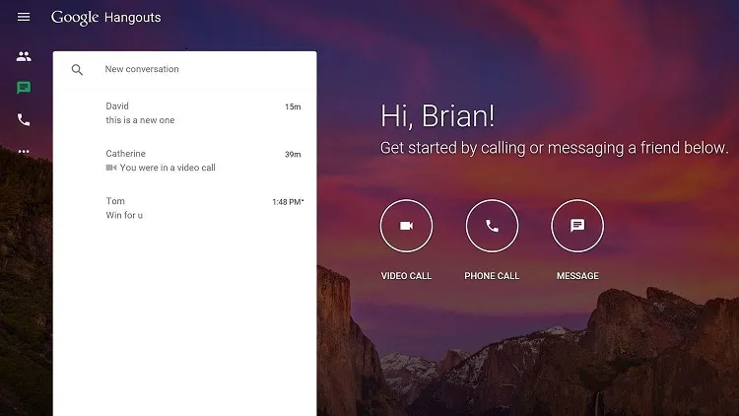Click the search magnifier icon

(77, 70)
